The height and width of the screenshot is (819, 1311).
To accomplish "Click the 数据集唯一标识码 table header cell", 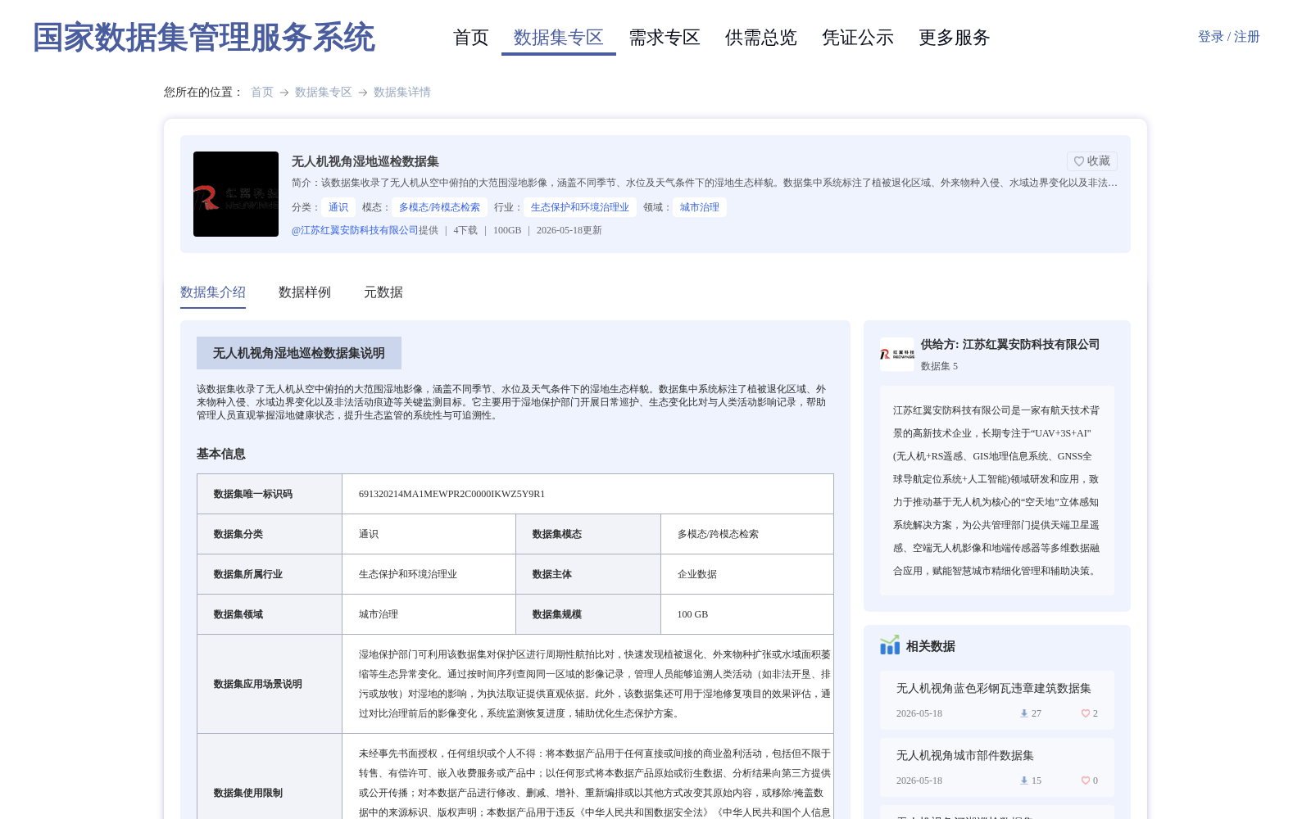I will [x=270, y=494].
